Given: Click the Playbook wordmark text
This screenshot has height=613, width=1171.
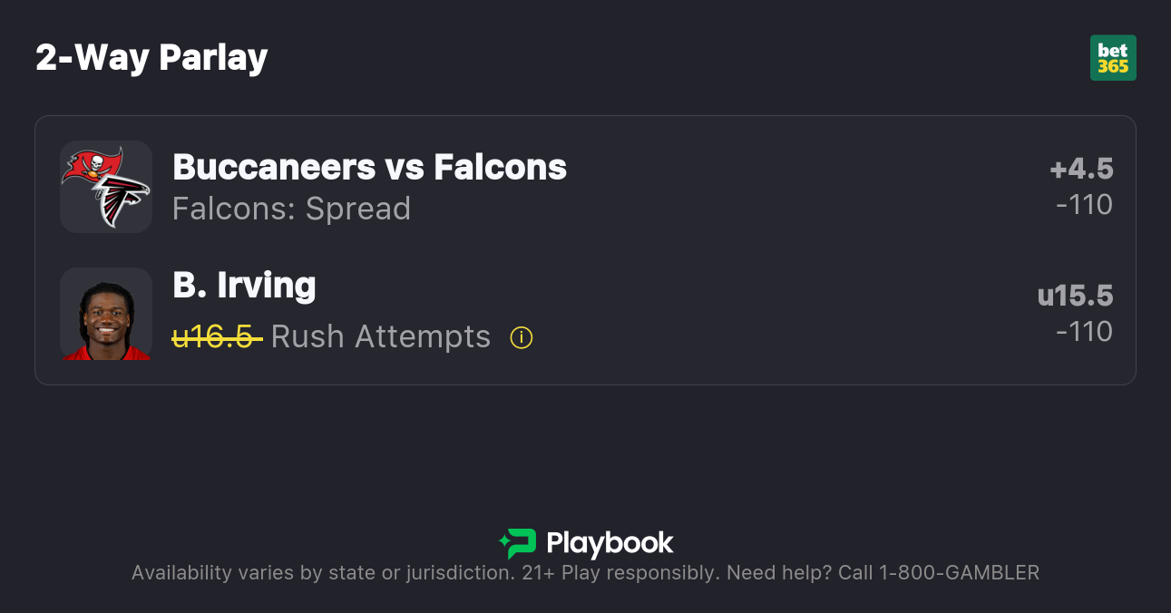Looking at the screenshot, I should pos(610,543).
